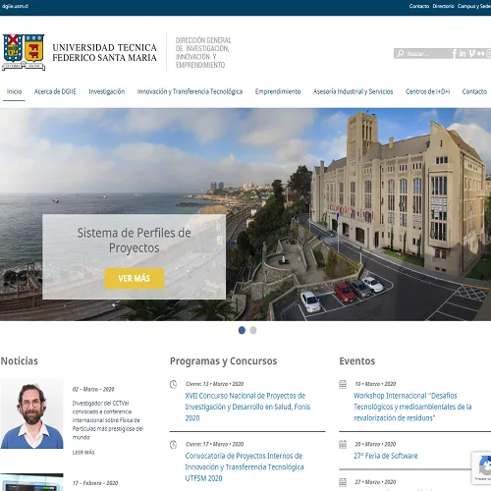Viewport: 491px width, 491px height.
Task: Click the Cierre: 13 Marzo 2020 text
Action: 215,384
